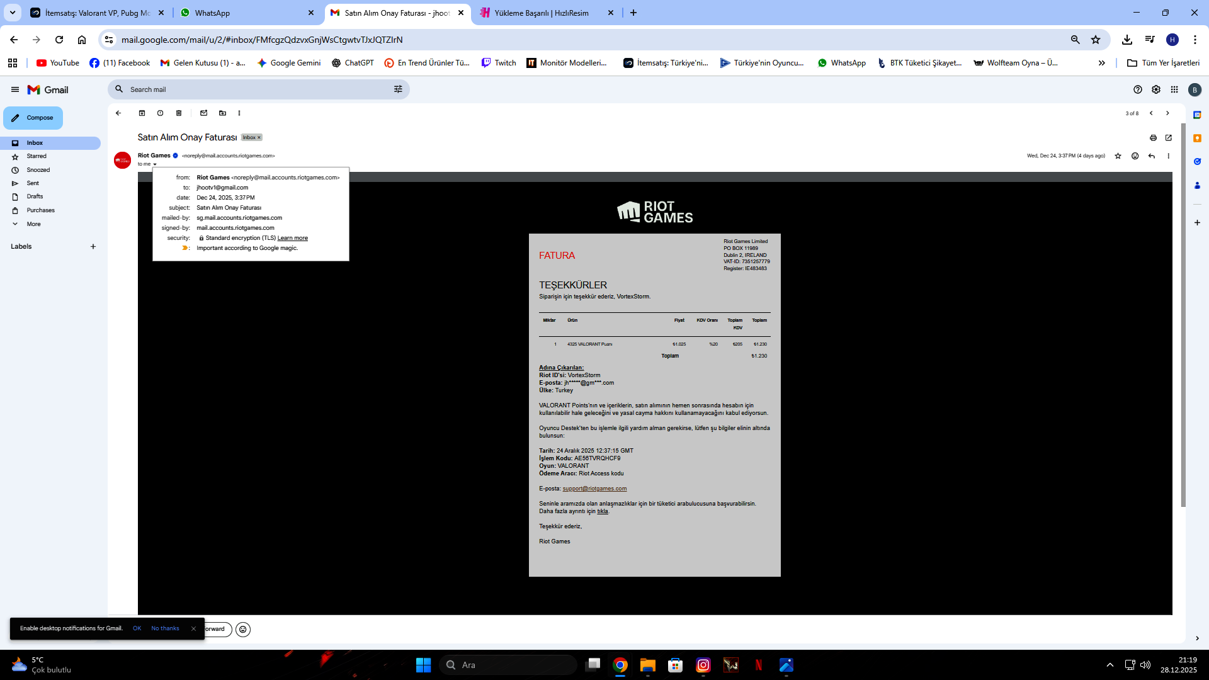Open the Move to folder icon
Screen dimensions: 1209x680
coord(222,113)
